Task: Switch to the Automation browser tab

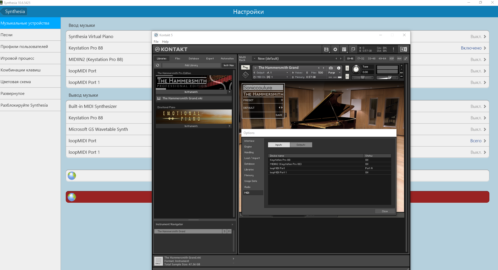Action: point(227,59)
